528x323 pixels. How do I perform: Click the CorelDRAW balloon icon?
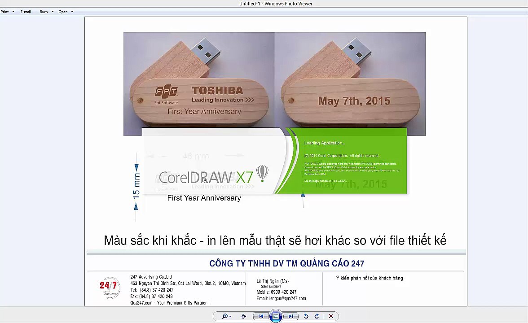pyautogui.click(x=262, y=173)
